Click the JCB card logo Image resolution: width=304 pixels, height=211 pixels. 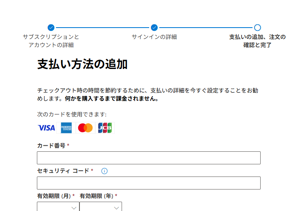tap(105, 128)
